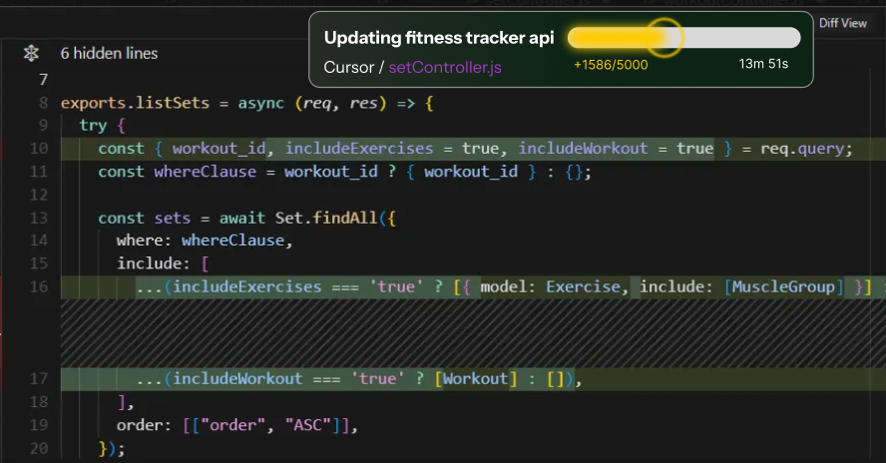The image size is (886, 463).
Task: Click 'includeExercises' on line 10
Action: (x=359, y=148)
